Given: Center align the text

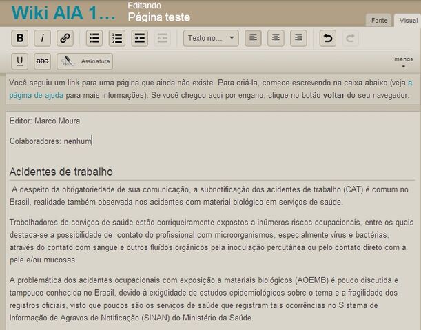Looking at the screenshot, I should coord(276,38).
